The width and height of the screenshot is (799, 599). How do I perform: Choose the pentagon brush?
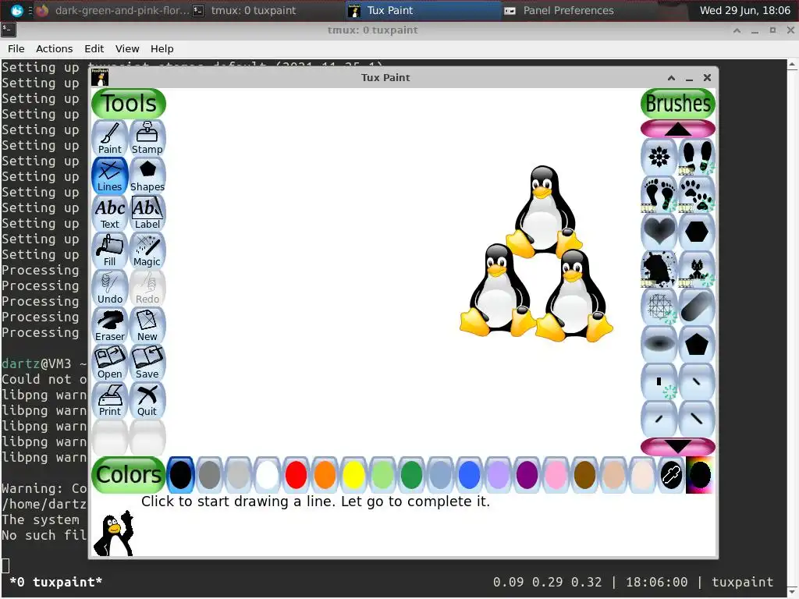coord(697,344)
